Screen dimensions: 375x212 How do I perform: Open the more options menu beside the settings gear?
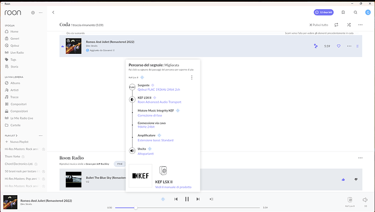41,13
